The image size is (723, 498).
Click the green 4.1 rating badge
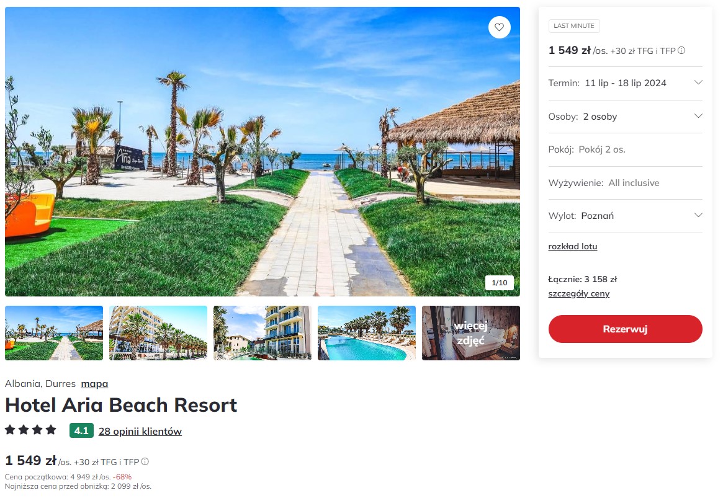click(82, 431)
